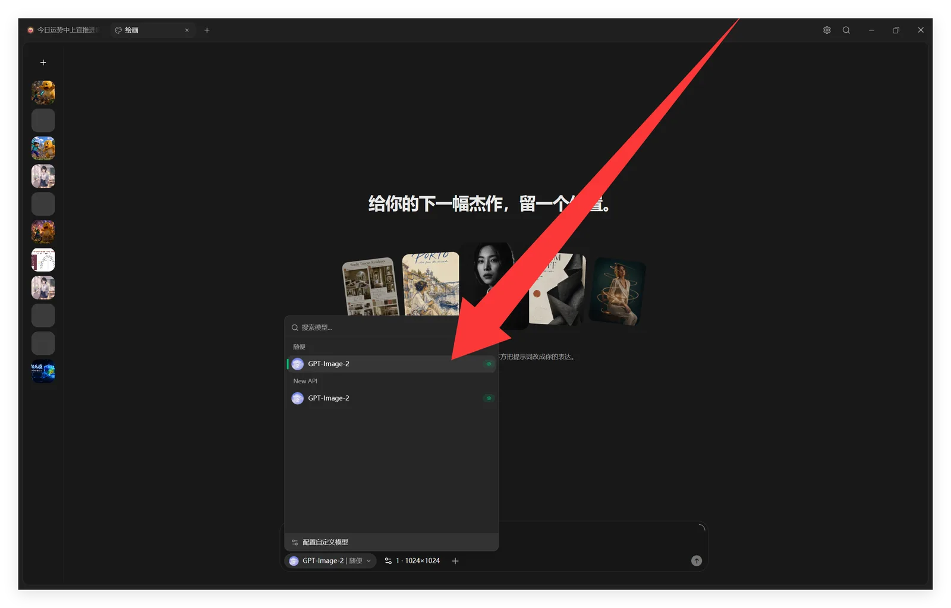Close the 绘画 tab

coord(187,30)
